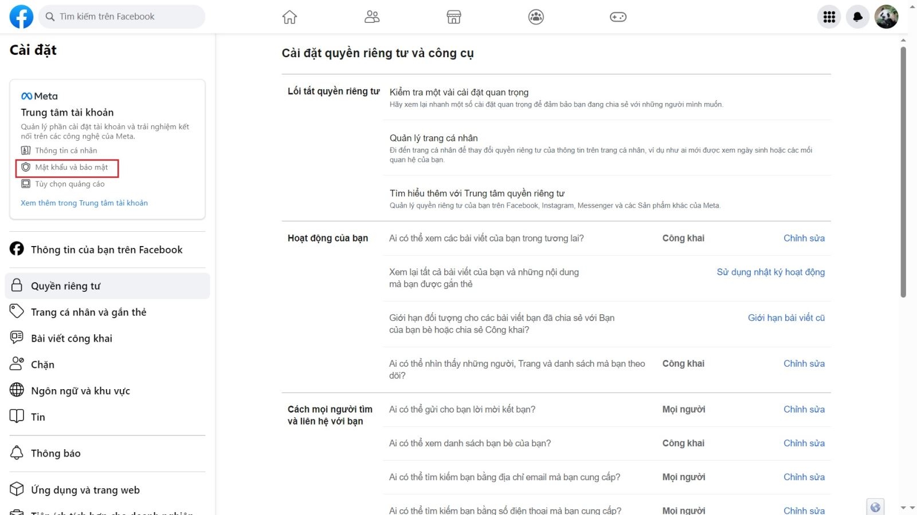Screen dimensions: 917x515
Task: Select Chặn in the settings sidebar
Action: coord(42,365)
